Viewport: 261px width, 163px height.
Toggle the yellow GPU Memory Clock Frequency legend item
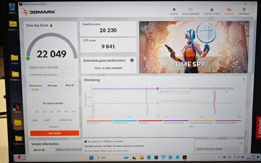click(202, 123)
